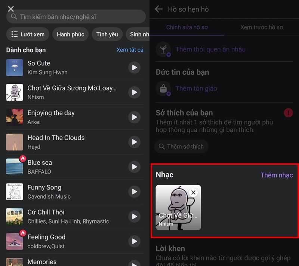This screenshot has height=266, width=299.
Task: Select Head In The Clouds cover
Action: 15,142
